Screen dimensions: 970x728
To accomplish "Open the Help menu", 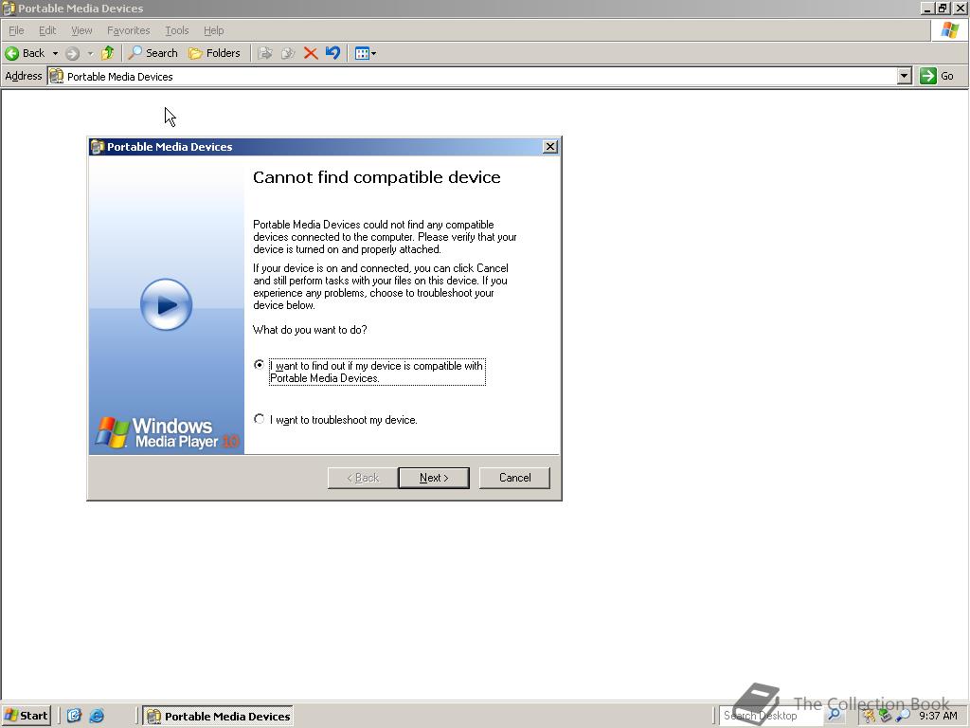I will [x=213, y=30].
